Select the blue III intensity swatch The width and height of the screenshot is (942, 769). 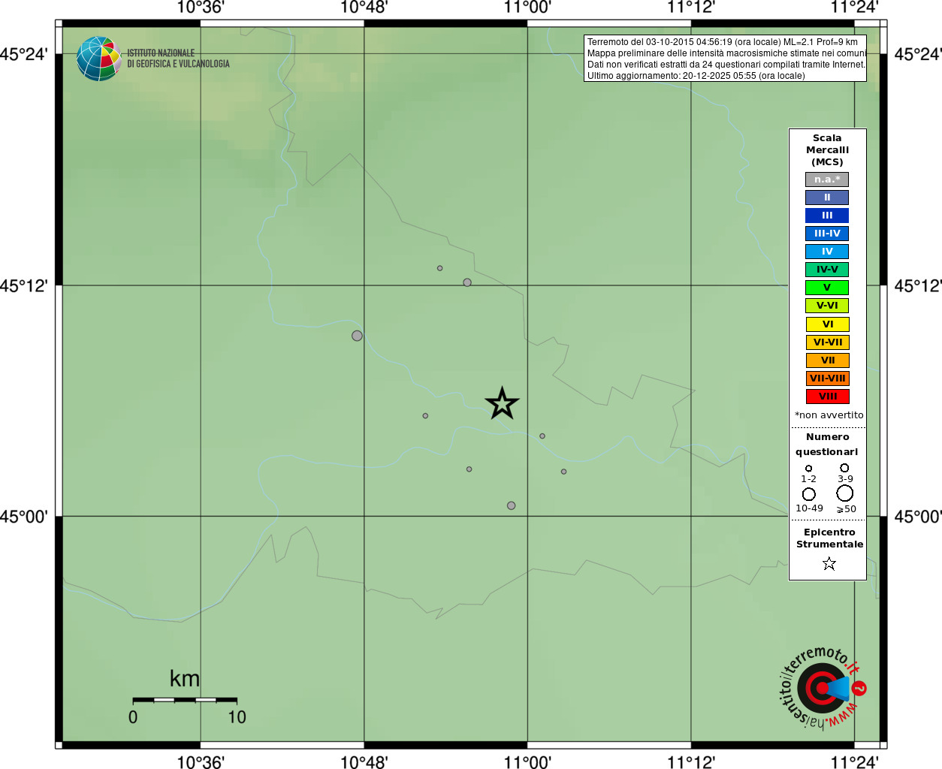pyautogui.click(x=827, y=216)
